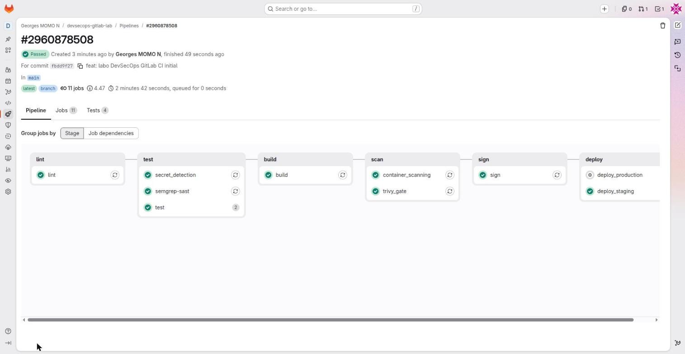The height and width of the screenshot is (354, 685).
Task: Click the horizontal scrollbar under the pipeline graph
Action: pos(331,320)
